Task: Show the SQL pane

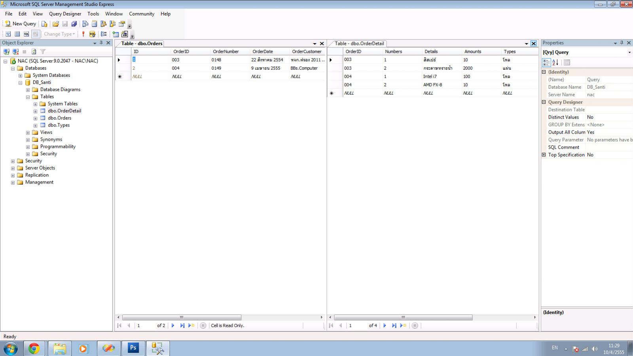Action: click(x=26, y=34)
